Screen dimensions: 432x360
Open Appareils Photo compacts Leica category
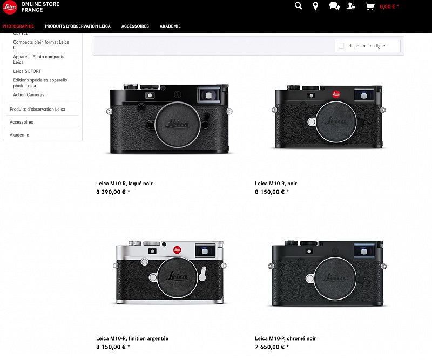(38, 59)
